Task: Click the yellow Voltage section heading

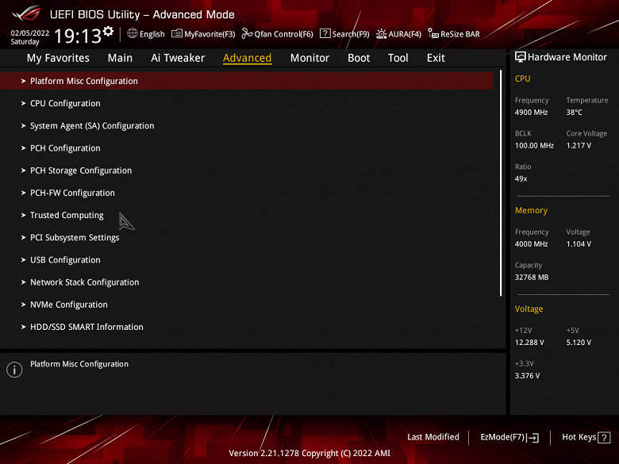Action: pos(529,309)
